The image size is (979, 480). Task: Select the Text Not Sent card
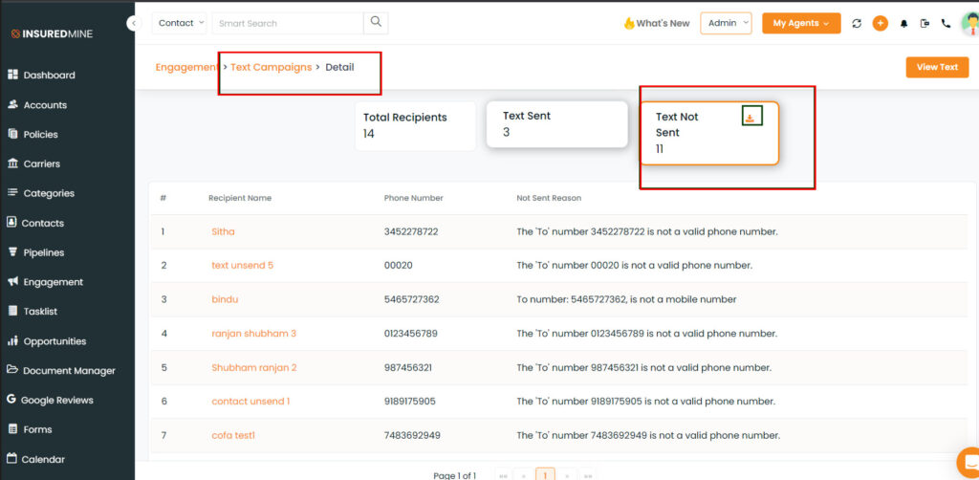[x=709, y=133]
